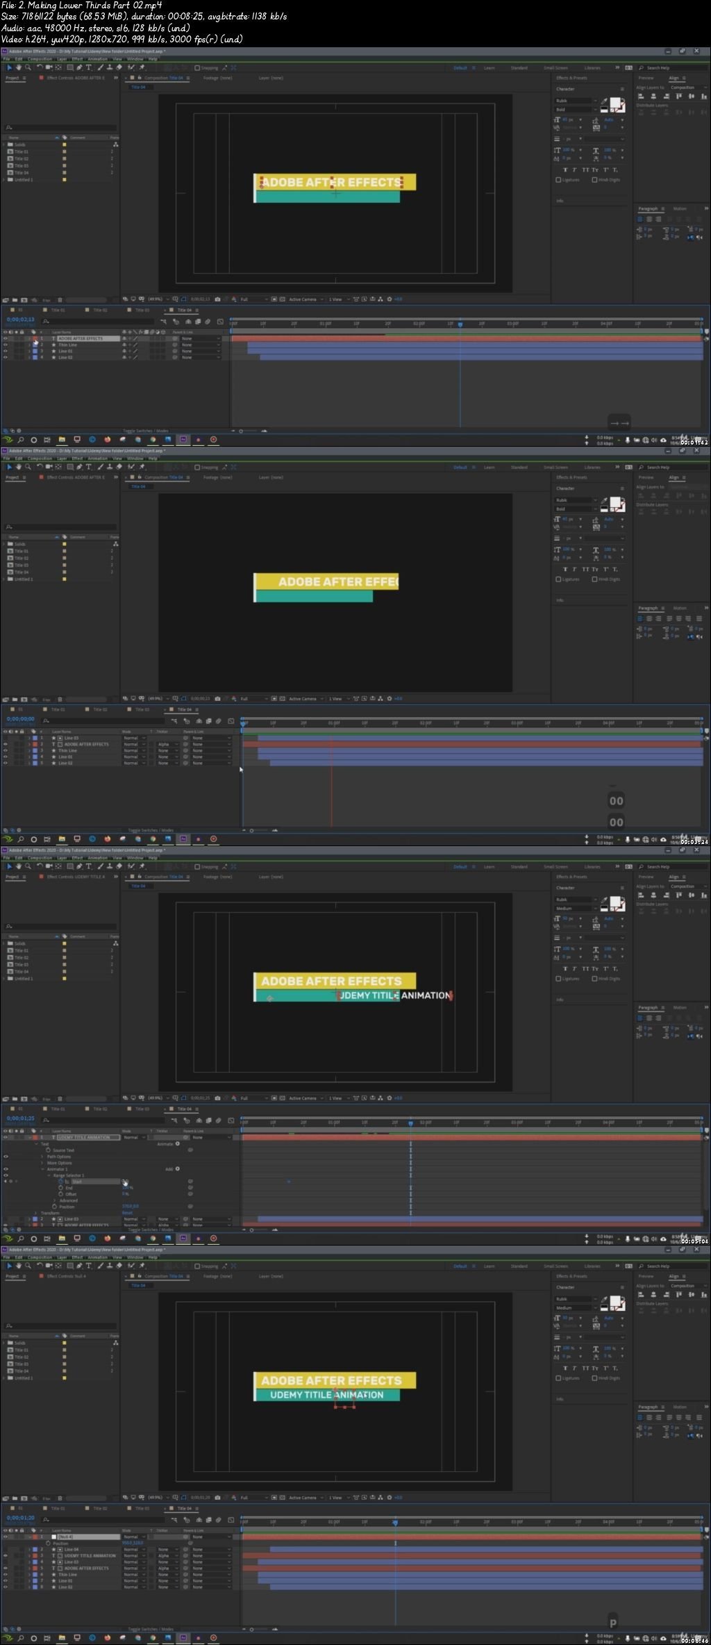Hide Line 02 layer in the 00:01:42 timeline

tap(5, 357)
